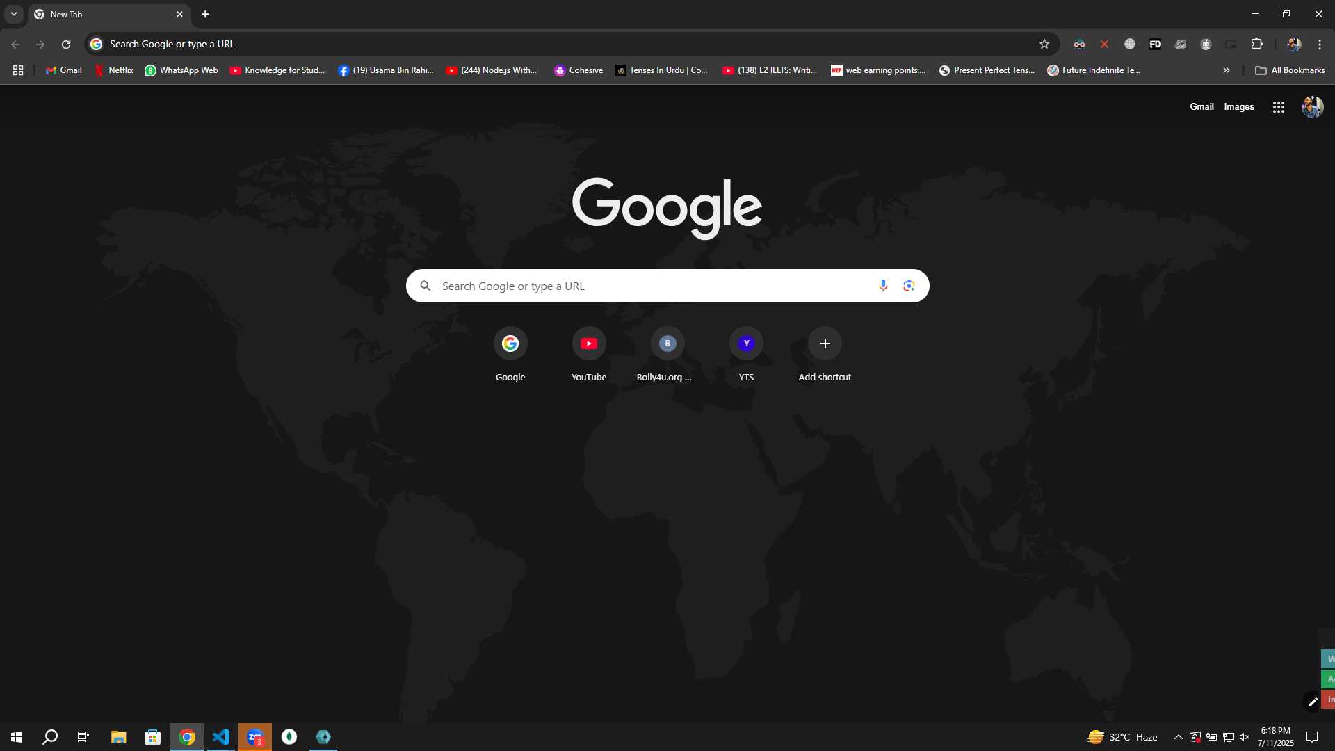1335x751 pixels.
Task: Open network status tray icon
Action: coord(1229,737)
